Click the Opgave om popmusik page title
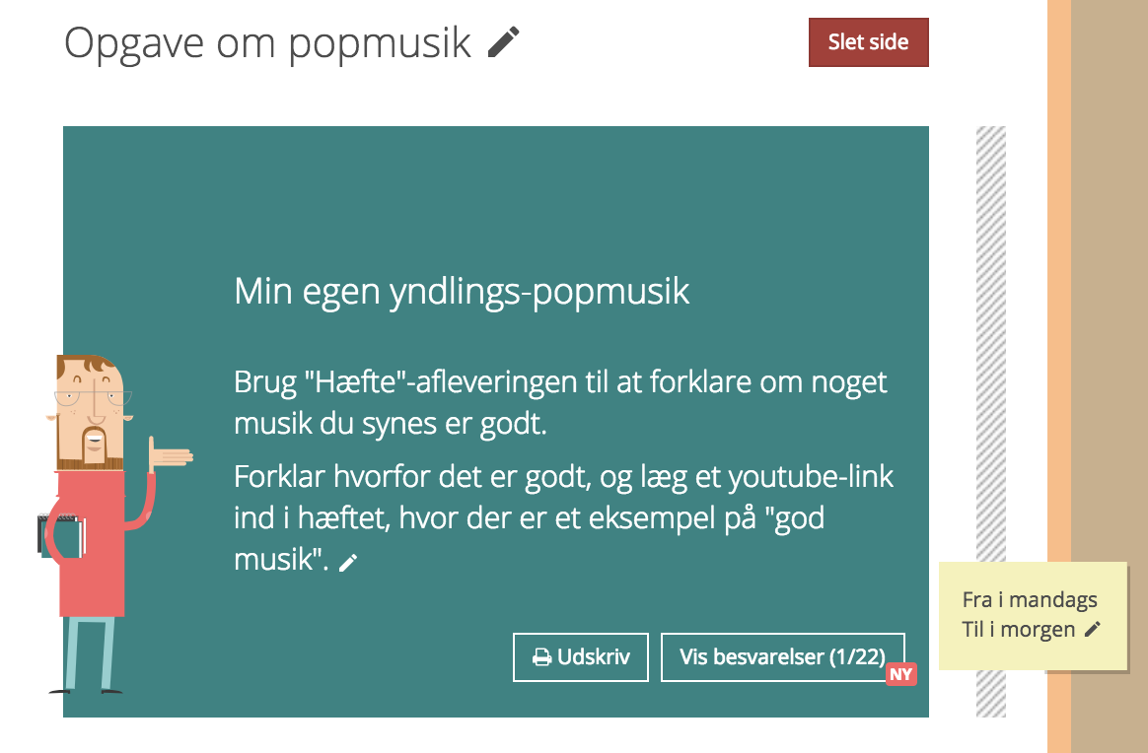Image resolution: width=1148 pixels, height=753 pixels. 268,42
